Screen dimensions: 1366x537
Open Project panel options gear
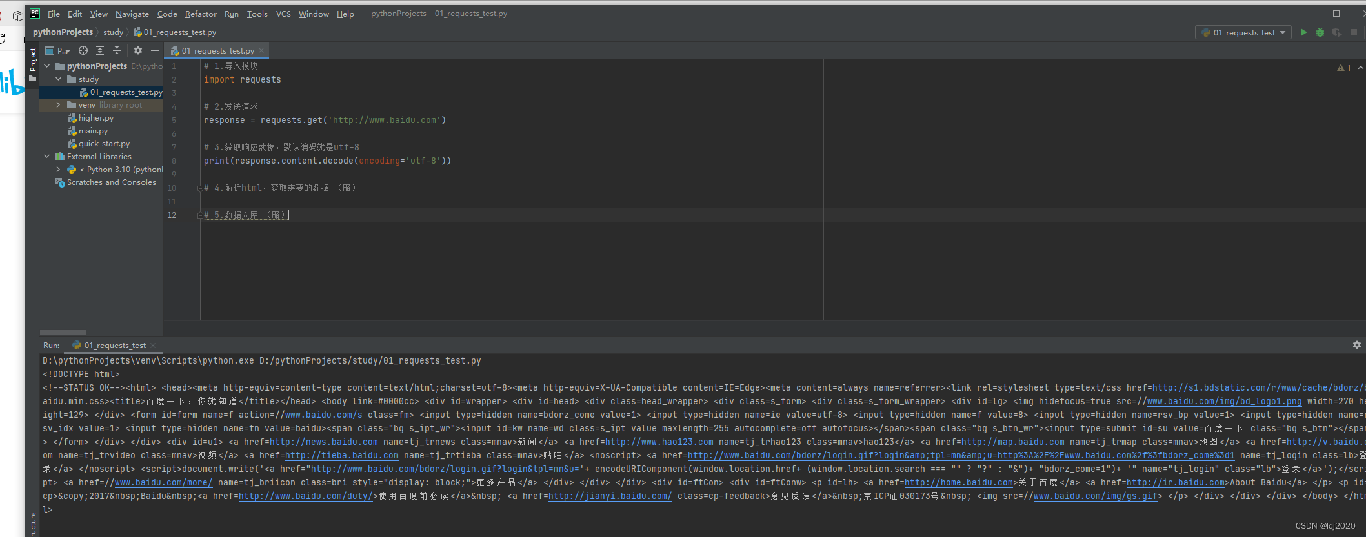(x=137, y=50)
